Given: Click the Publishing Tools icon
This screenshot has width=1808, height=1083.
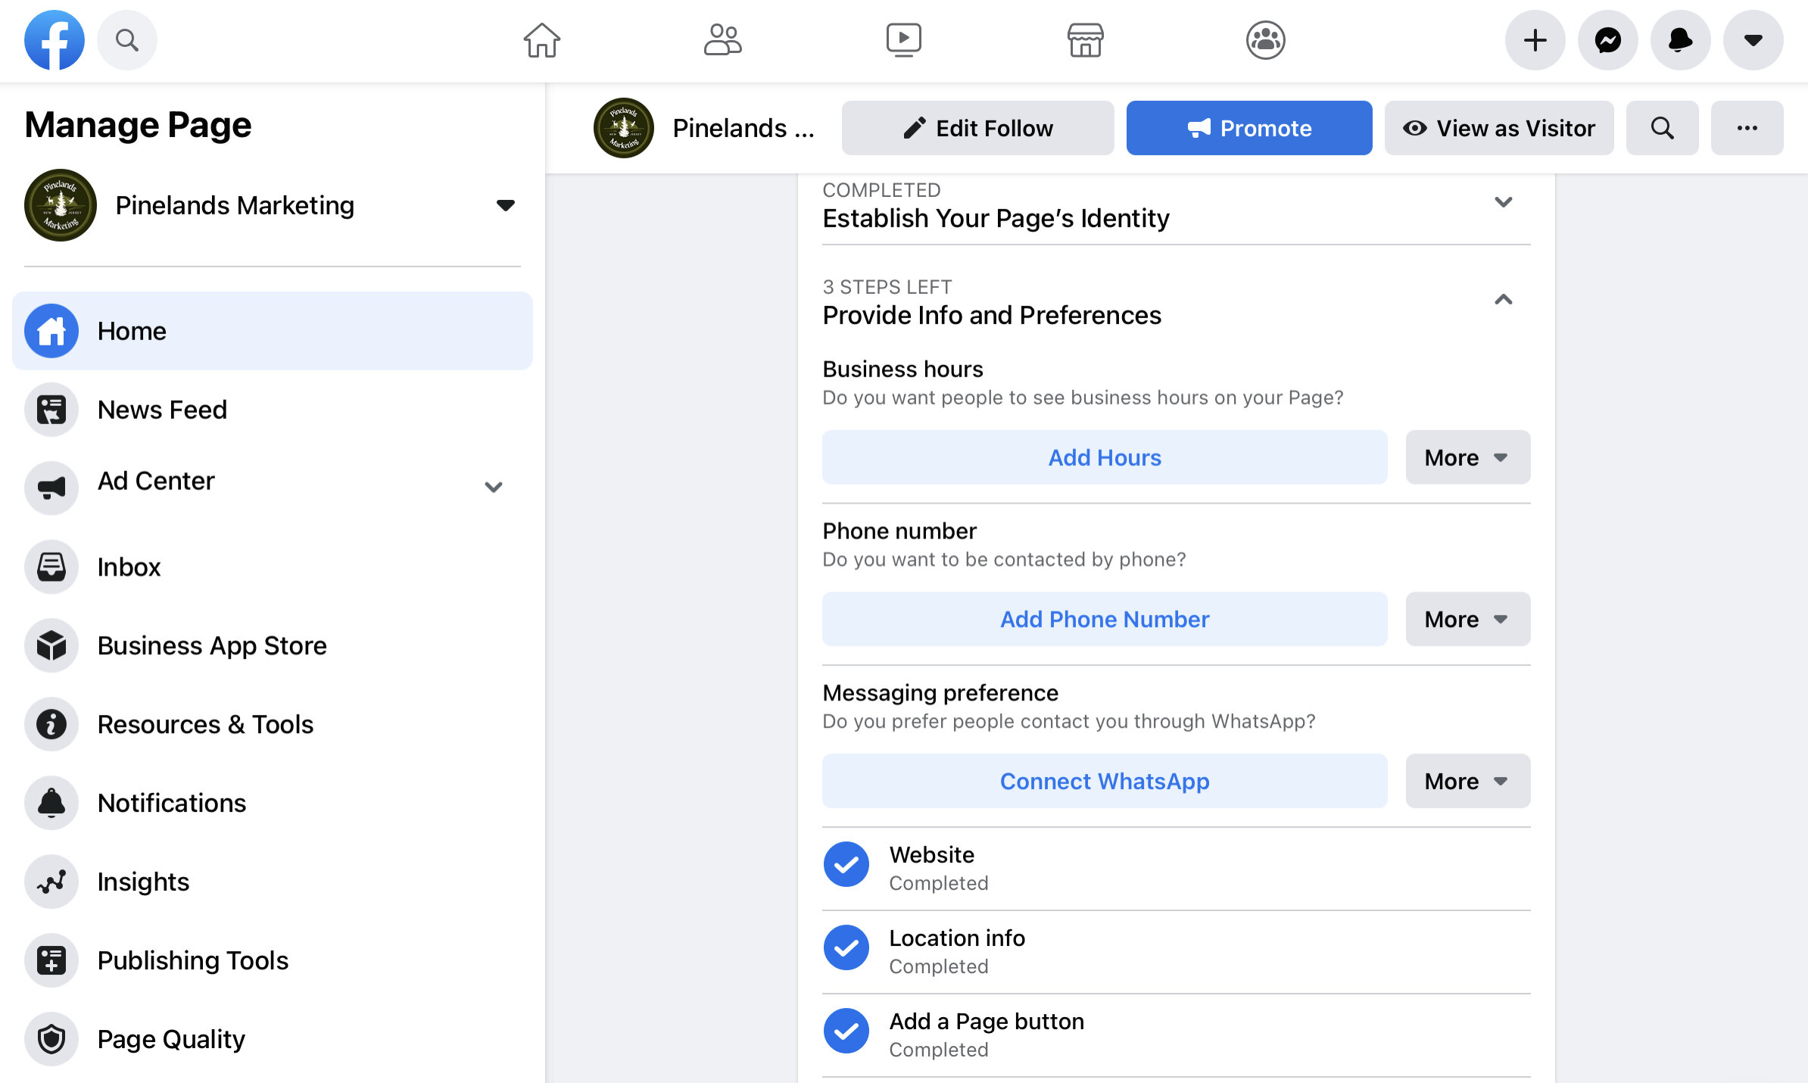Looking at the screenshot, I should pos(51,960).
